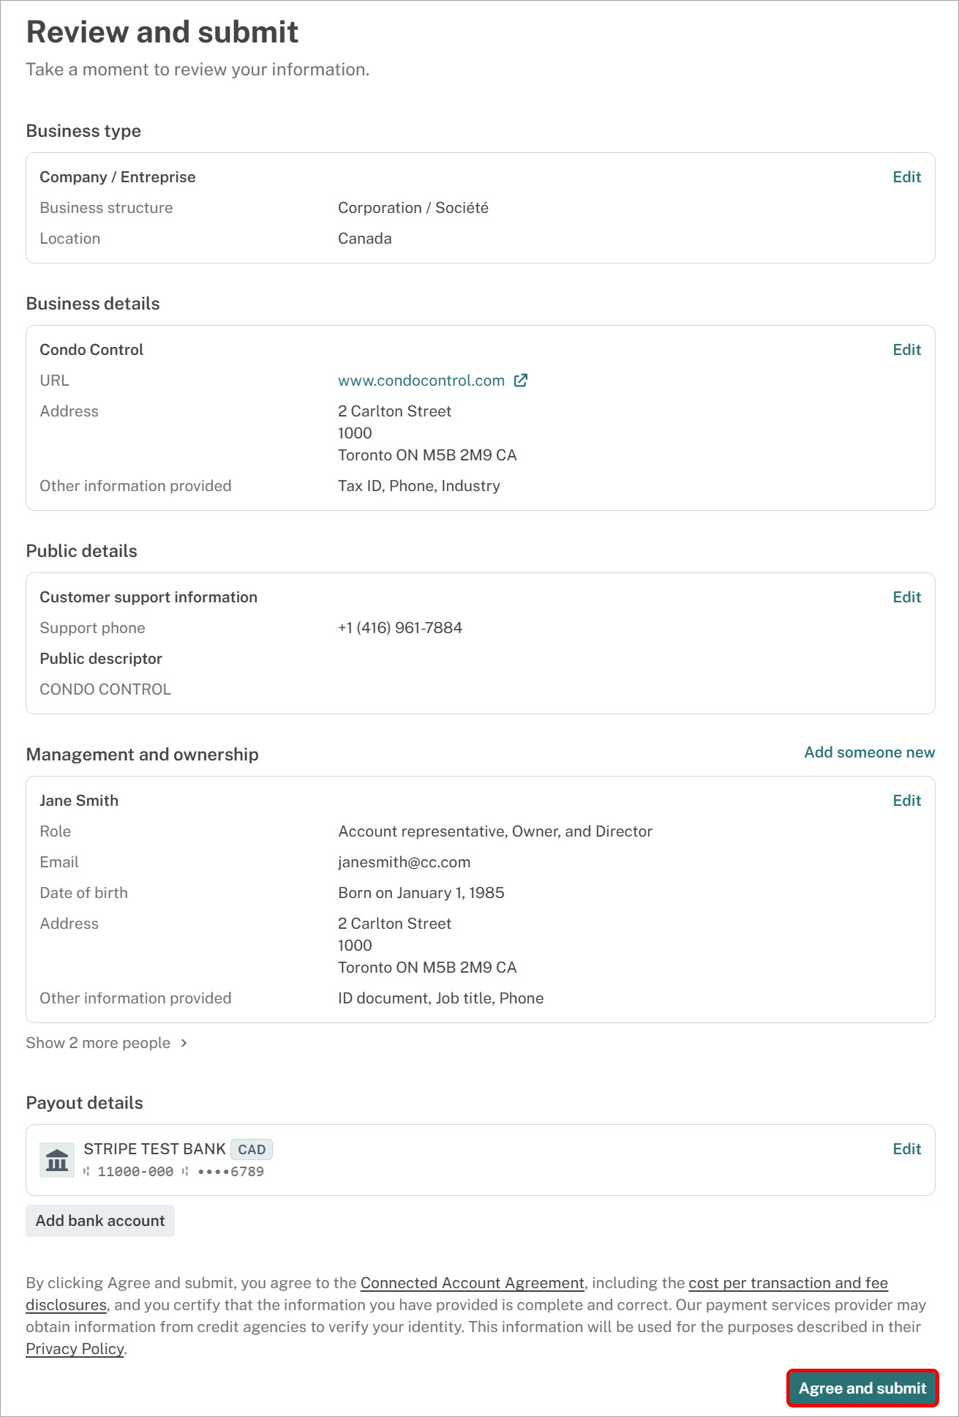Click Show 2 more people text
This screenshot has width=959, height=1417.
click(x=98, y=1043)
